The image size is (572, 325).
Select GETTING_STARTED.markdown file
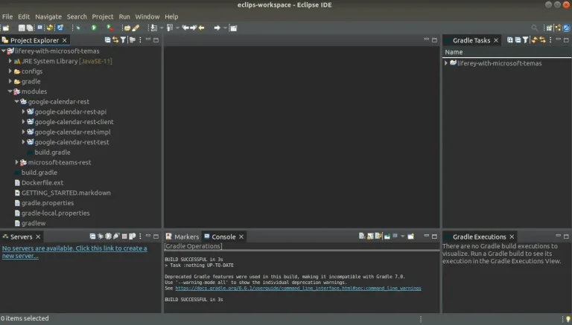pyautogui.click(x=66, y=193)
